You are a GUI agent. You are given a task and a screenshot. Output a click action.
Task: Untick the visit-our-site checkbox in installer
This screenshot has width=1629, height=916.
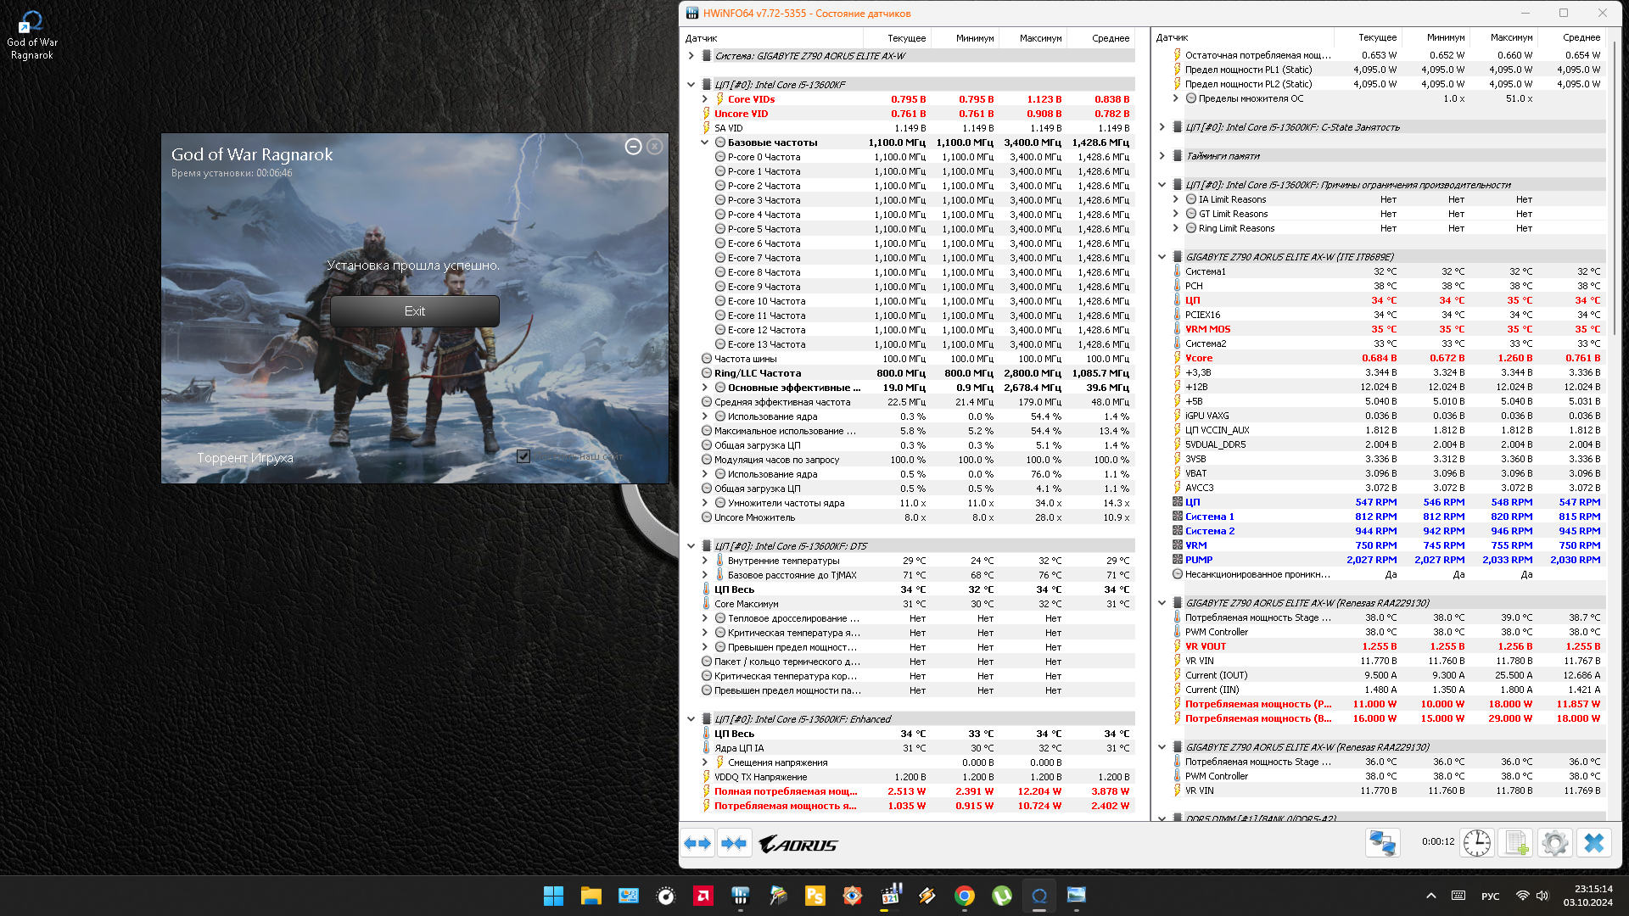tap(523, 456)
